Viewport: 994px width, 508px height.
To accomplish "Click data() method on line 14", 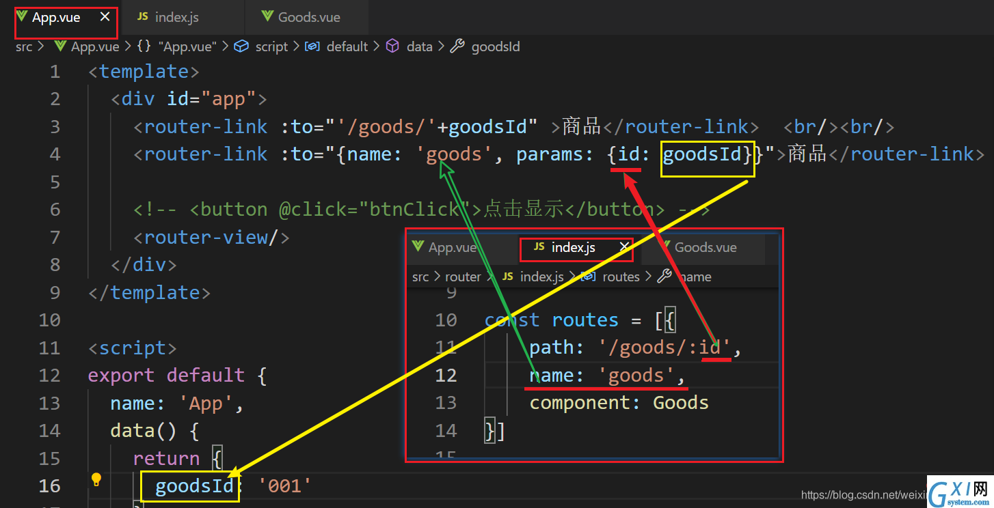I will tap(144, 431).
